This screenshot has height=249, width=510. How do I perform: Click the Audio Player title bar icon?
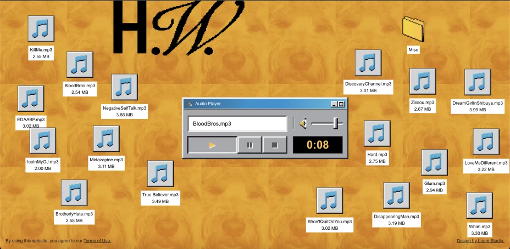tap(190, 104)
